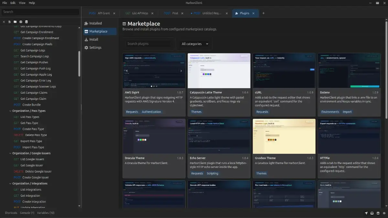Click the Requests tag on AWS SigV4
This screenshot has width=388, height=218.
132,112
